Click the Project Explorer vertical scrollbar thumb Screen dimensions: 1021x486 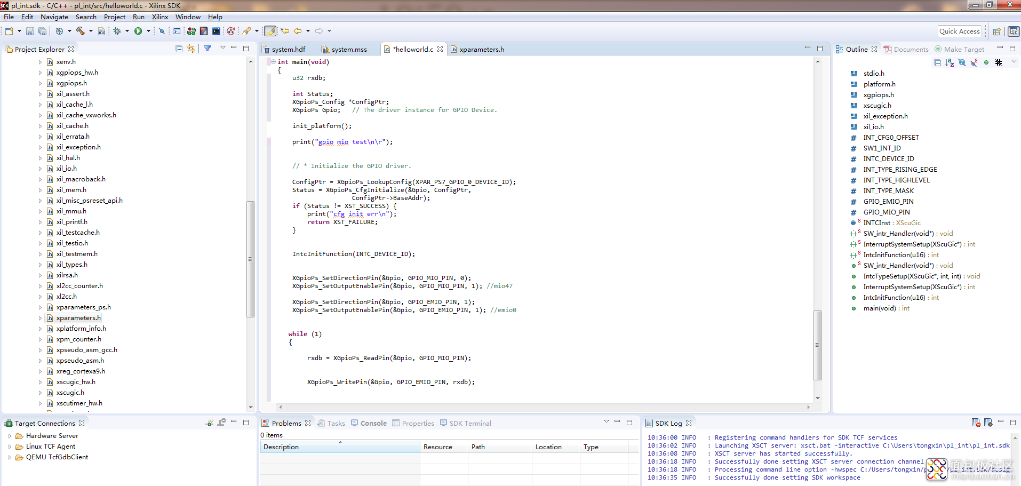[x=250, y=259]
